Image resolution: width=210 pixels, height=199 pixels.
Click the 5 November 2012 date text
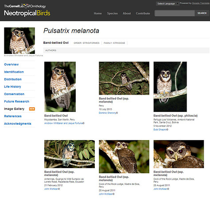(x=163, y=126)
